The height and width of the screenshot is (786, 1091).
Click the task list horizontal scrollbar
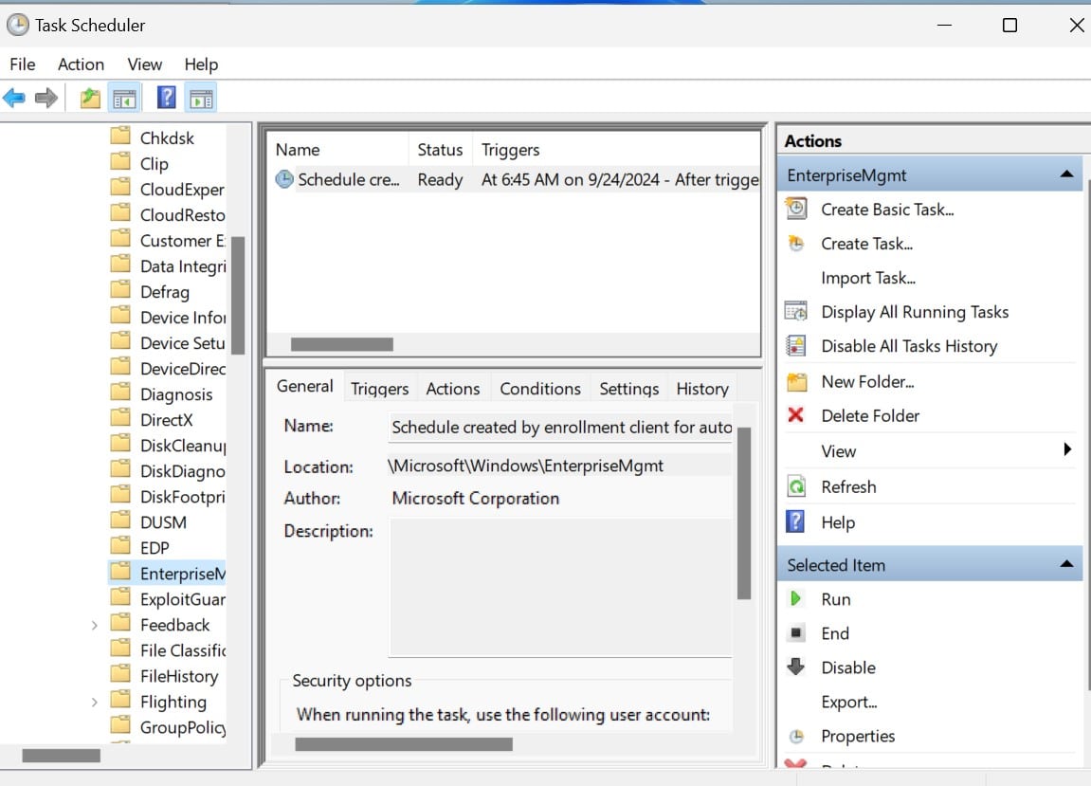click(x=341, y=345)
